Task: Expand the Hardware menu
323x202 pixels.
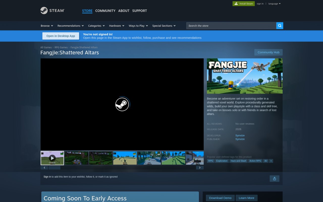Action: coord(117,26)
